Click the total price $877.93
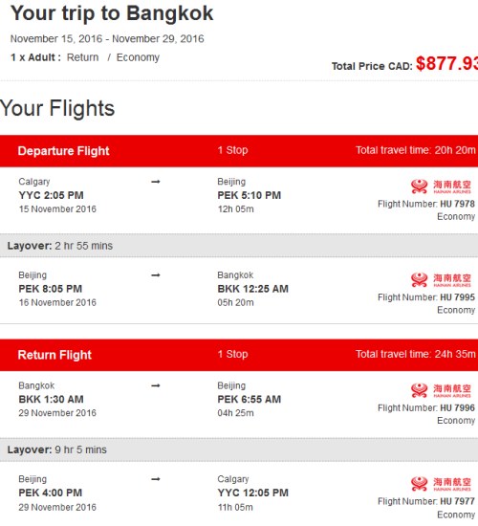This screenshot has width=478, height=526. [446, 63]
